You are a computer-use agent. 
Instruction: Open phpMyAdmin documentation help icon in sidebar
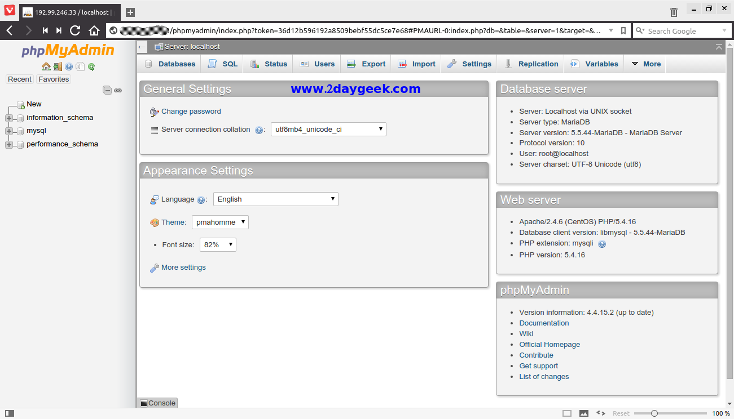pyautogui.click(x=69, y=66)
